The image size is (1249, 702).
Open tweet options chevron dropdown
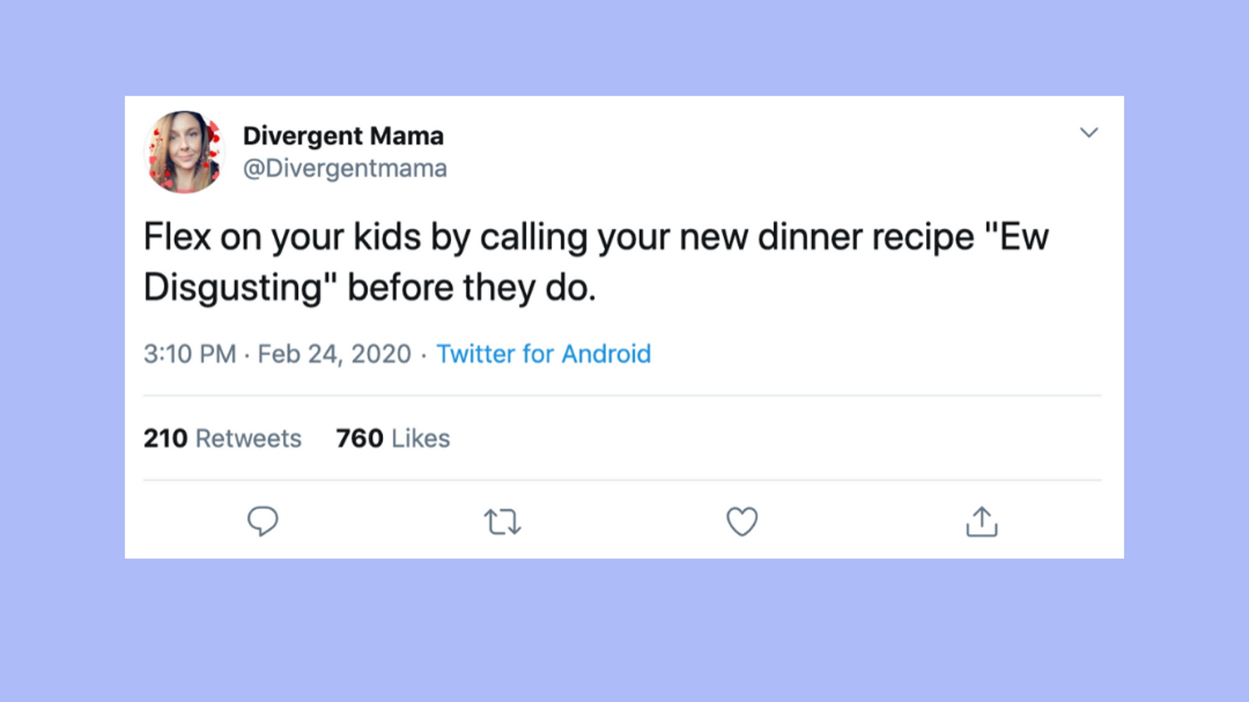tap(1089, 132)
